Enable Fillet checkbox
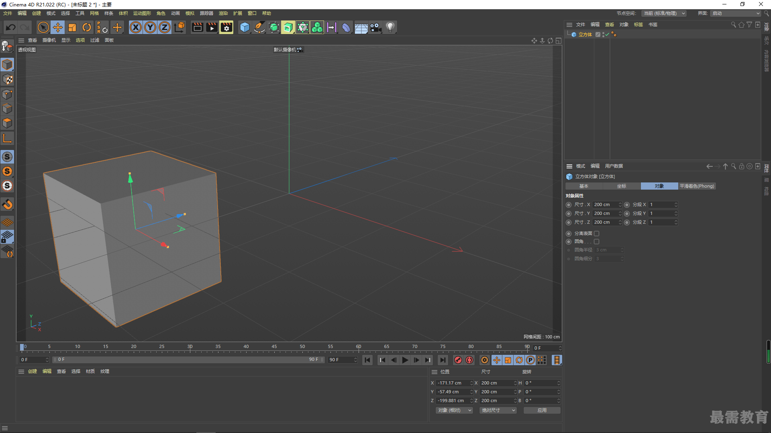This screenshot has width=771, height=433. click(x=597, y=241)
